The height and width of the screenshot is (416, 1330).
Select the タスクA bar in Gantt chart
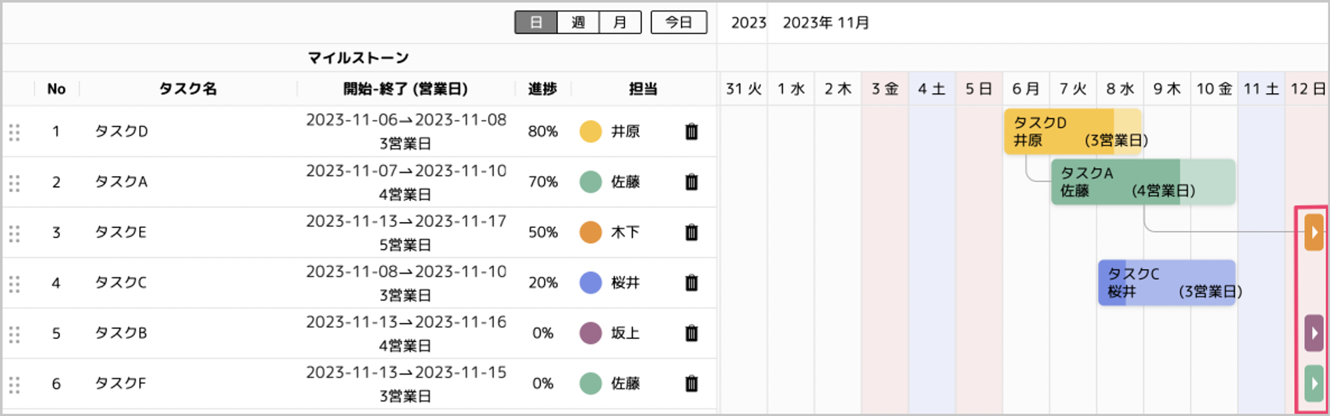[x=1143, y=182]
